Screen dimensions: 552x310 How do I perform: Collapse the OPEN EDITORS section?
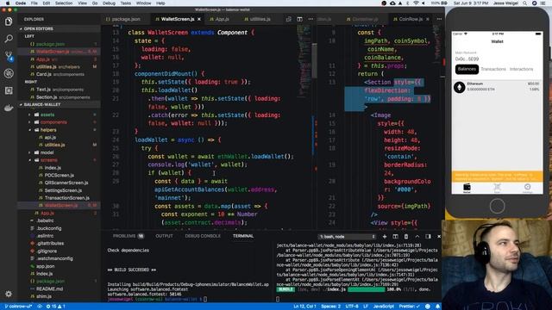[x=38, y=28]
